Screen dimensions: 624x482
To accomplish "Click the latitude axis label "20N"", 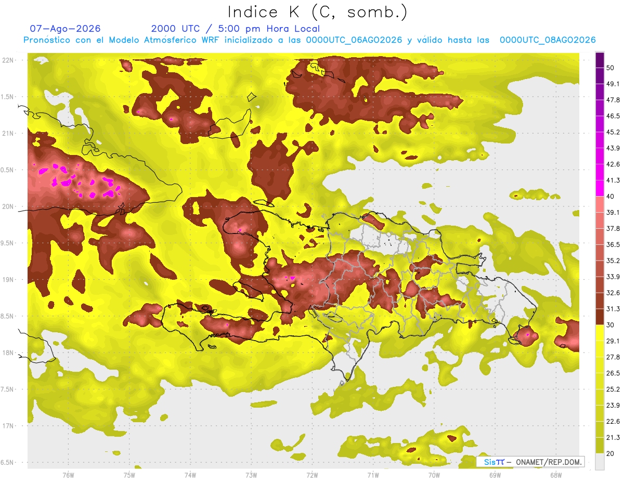I will [9, 206].
